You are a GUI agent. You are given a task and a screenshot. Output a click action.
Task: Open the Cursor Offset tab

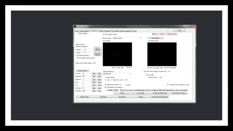(115, 31)
